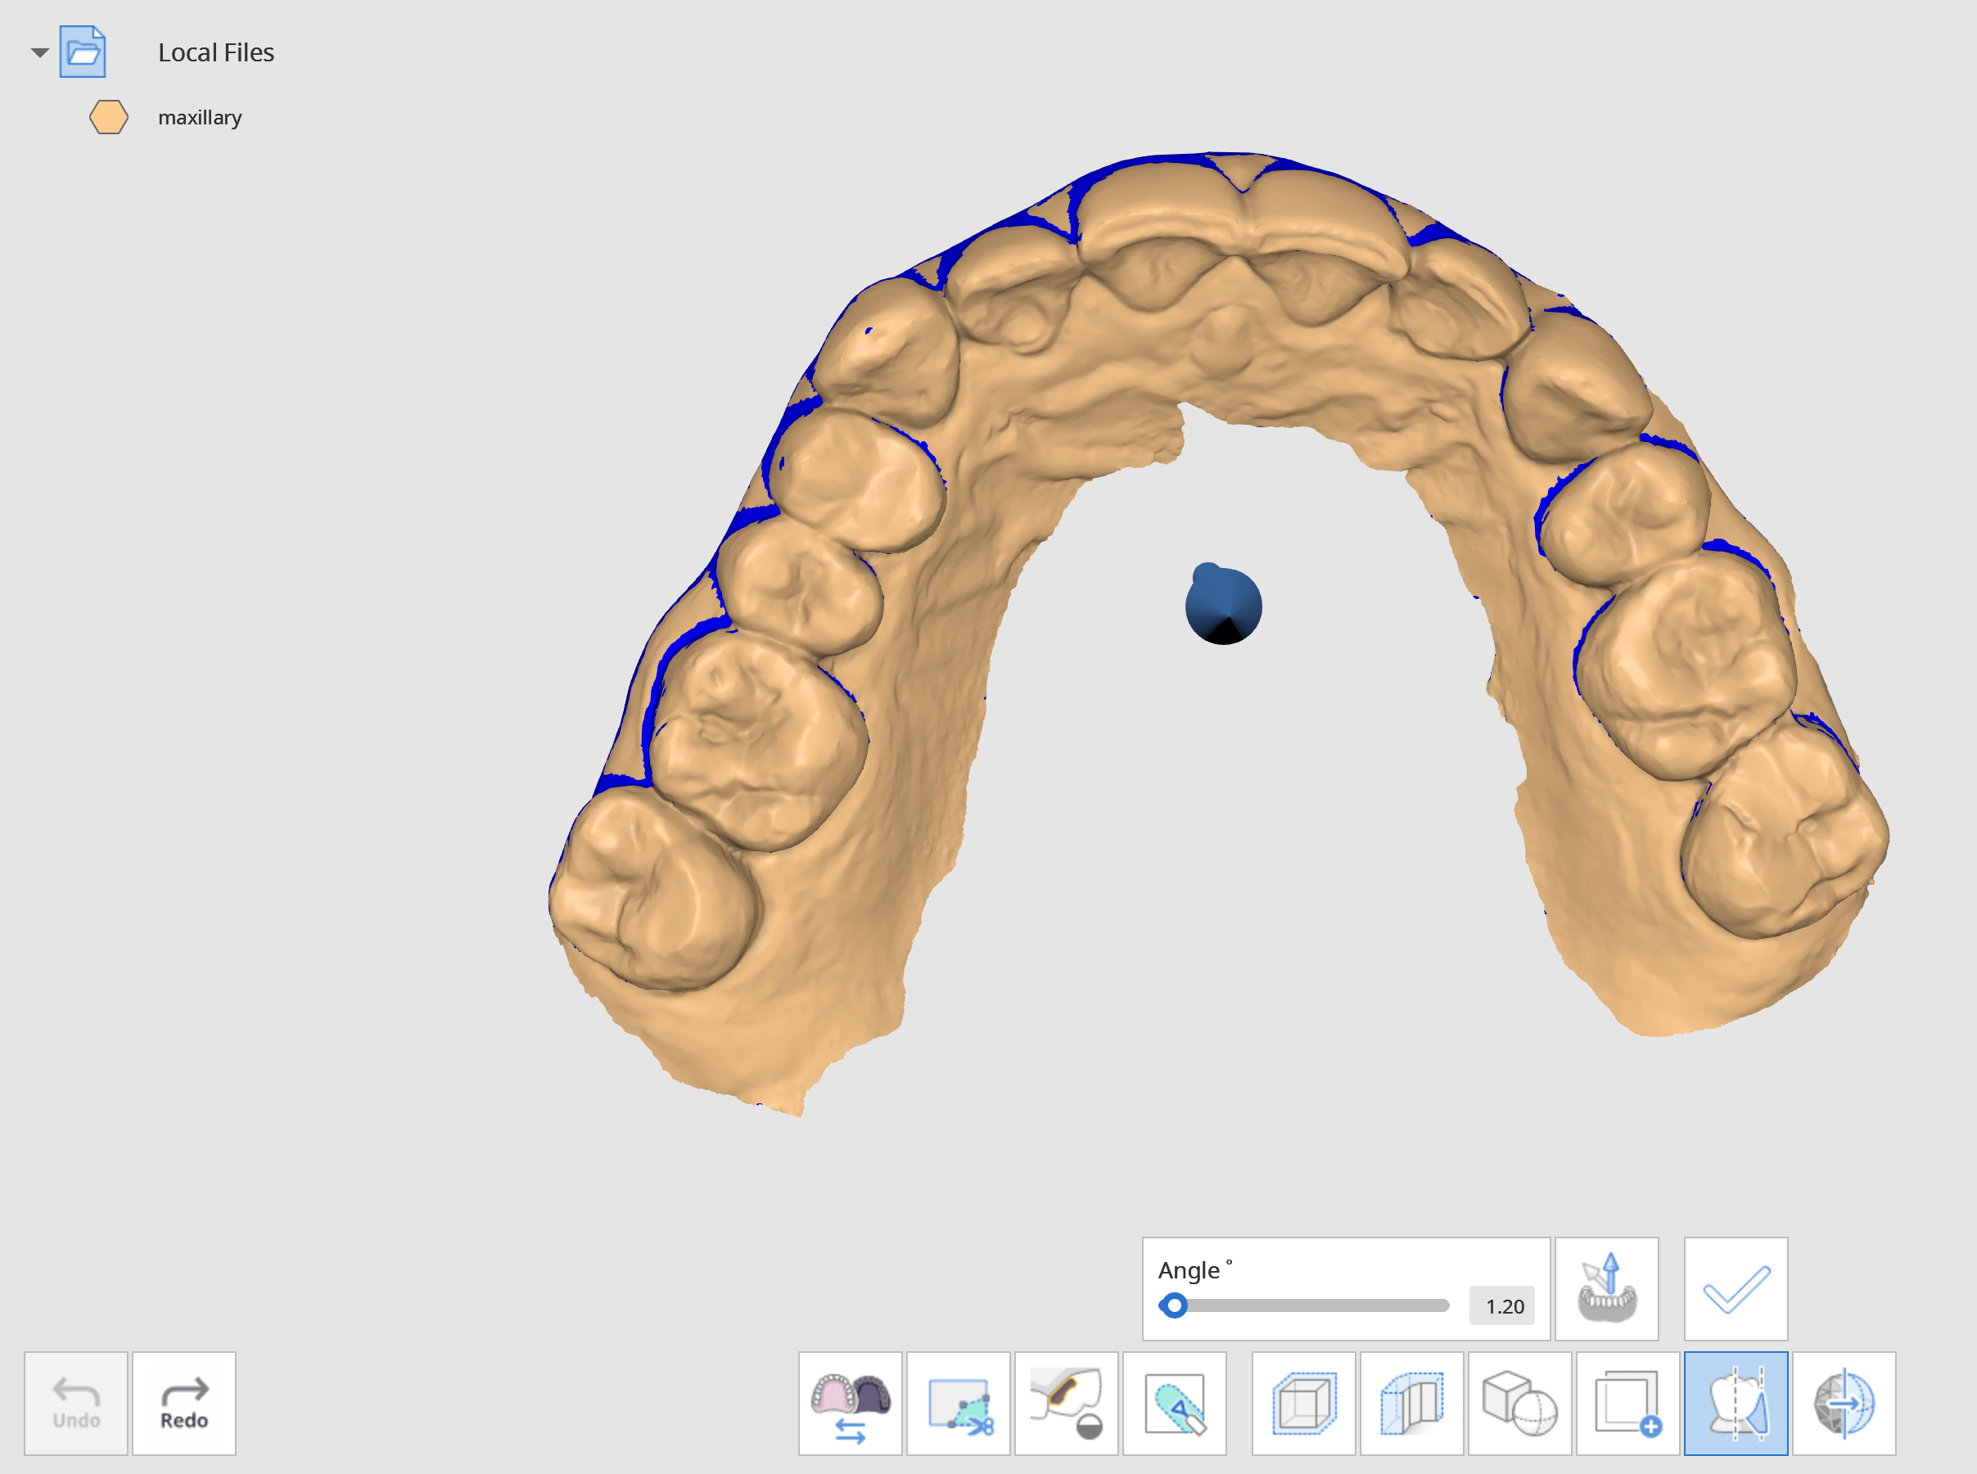1977x1474 pixels.
Task: Click the disabled Undo button
Action: pyautogui.click(x=75, y=1403)
